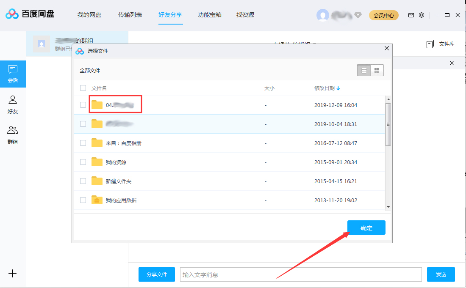Screen dimensions: 466x288
Task: Click the 发送 send button
Action: pos(441,274)
